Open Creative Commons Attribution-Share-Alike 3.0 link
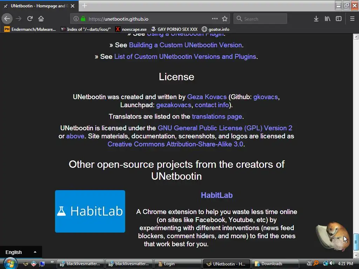359x269 pixels. 175,144
